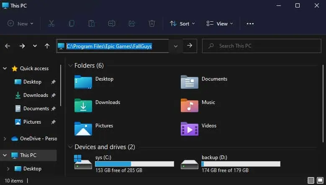Image resolution: width=326 pixels, height=185 pixels.
Task: Open the See more ellipsis menu
Action: pos(250,24)
